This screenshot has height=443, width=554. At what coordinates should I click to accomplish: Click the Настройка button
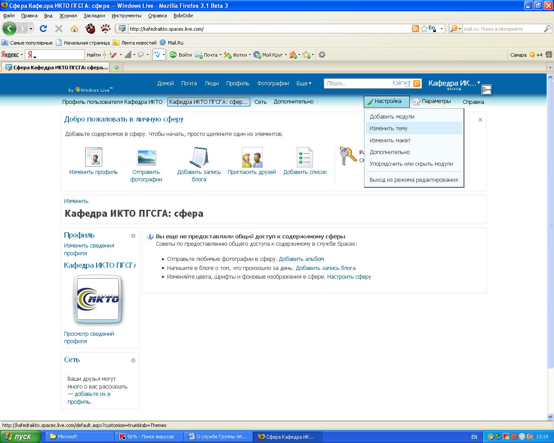(x=387, y=101)
